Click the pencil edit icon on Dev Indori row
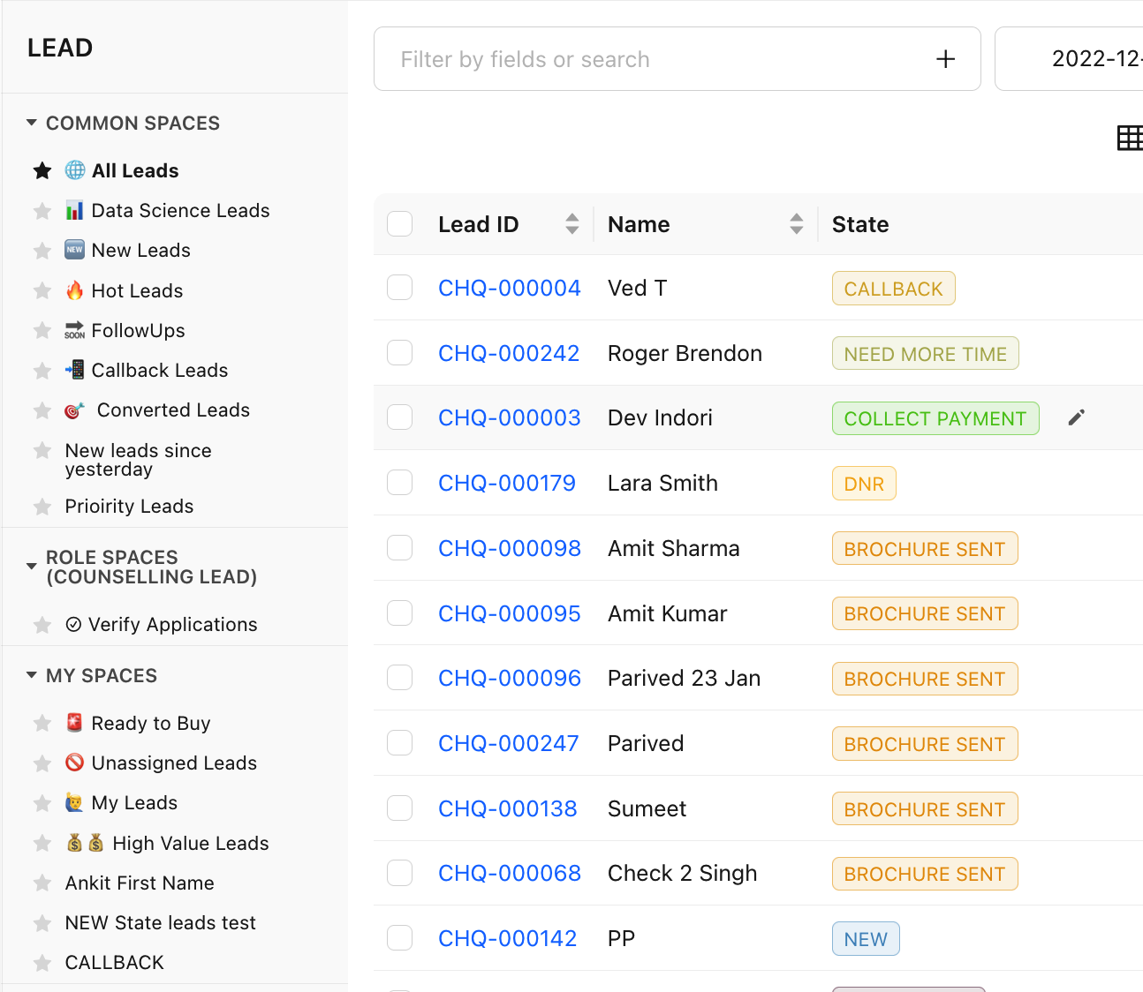The image size is (1143, 992). pyautogui.click(x=1076, y=417)
